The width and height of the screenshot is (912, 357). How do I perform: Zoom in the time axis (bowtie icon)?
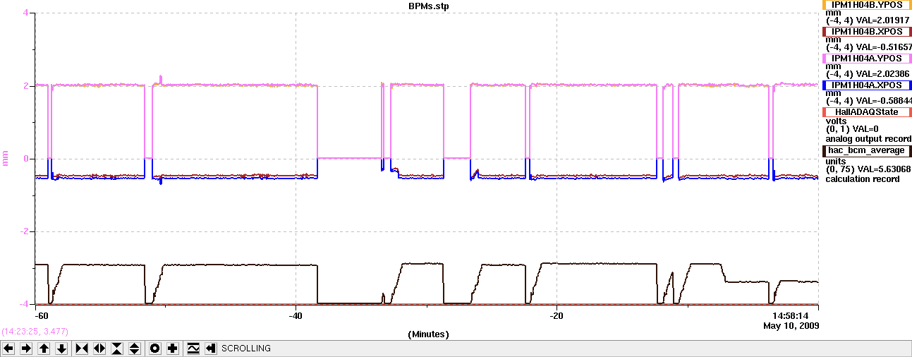[x=82, y=349]
